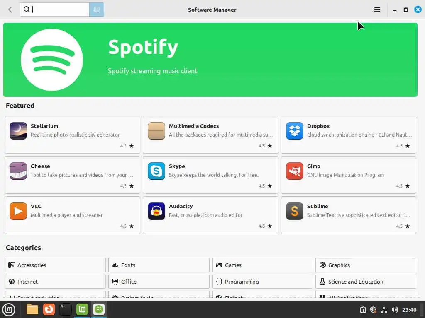Click the back arrow button
The width and height of the screenshot is (425, 318).
10,10
